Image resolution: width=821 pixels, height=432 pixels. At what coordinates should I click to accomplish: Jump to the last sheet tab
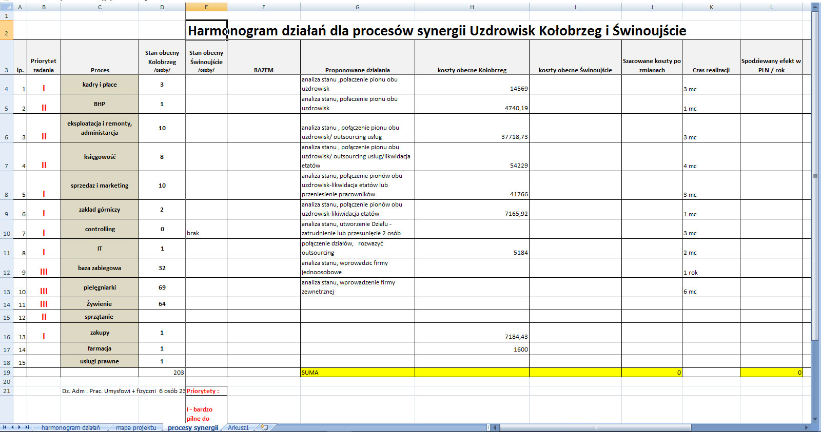27,427
